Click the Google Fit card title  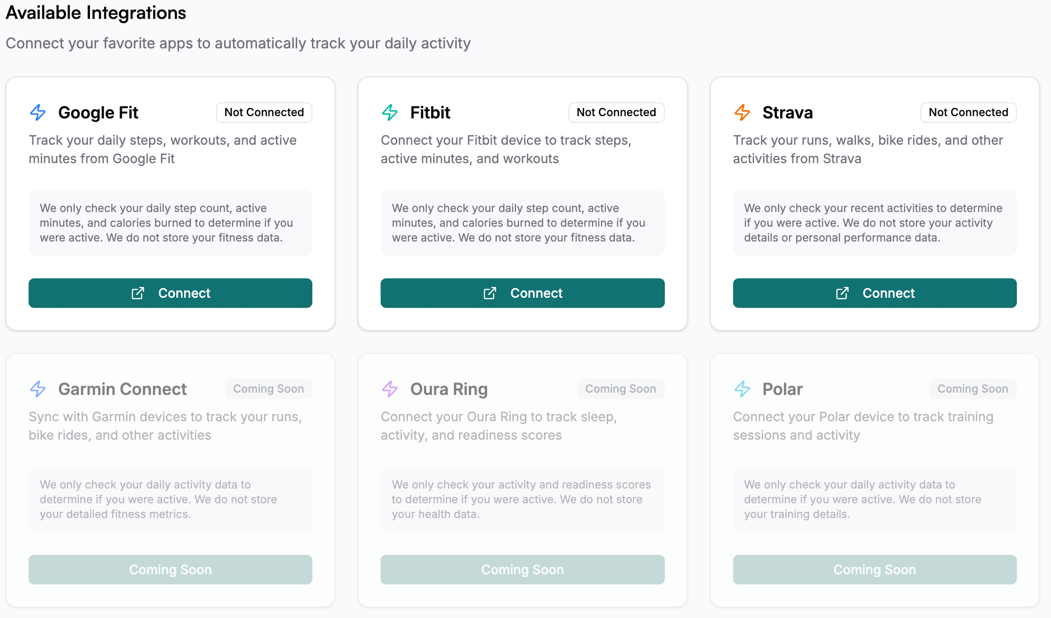[98, 112]
